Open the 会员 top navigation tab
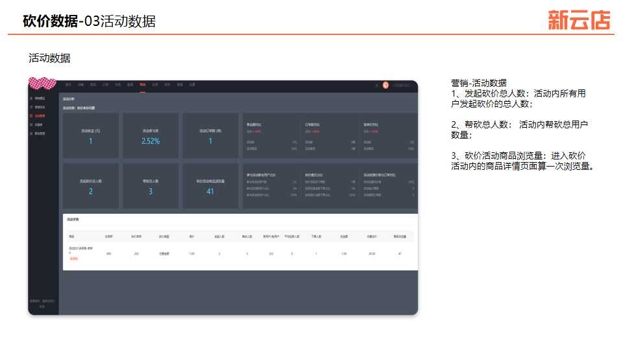This screenshot has width=623, height=350. (x=117, y=84)
